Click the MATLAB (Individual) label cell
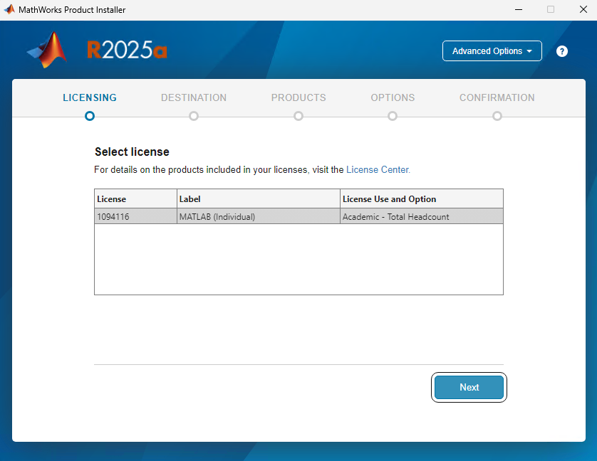 (x=259, y=216)
